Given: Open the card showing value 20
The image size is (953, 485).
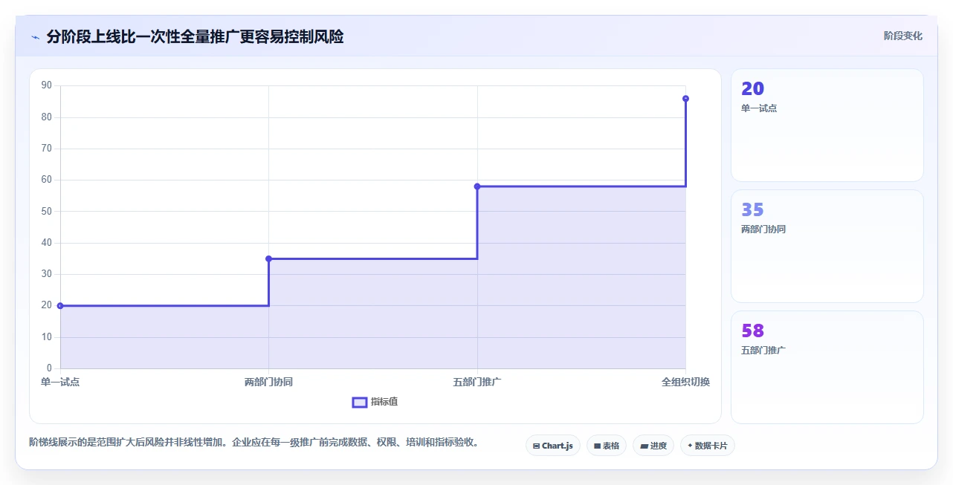Looking at the screenshot, I should [827, 126].
